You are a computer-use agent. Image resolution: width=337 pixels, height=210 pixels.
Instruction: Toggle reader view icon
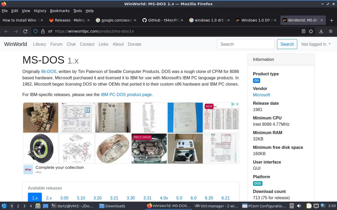(x=304, y=31)
